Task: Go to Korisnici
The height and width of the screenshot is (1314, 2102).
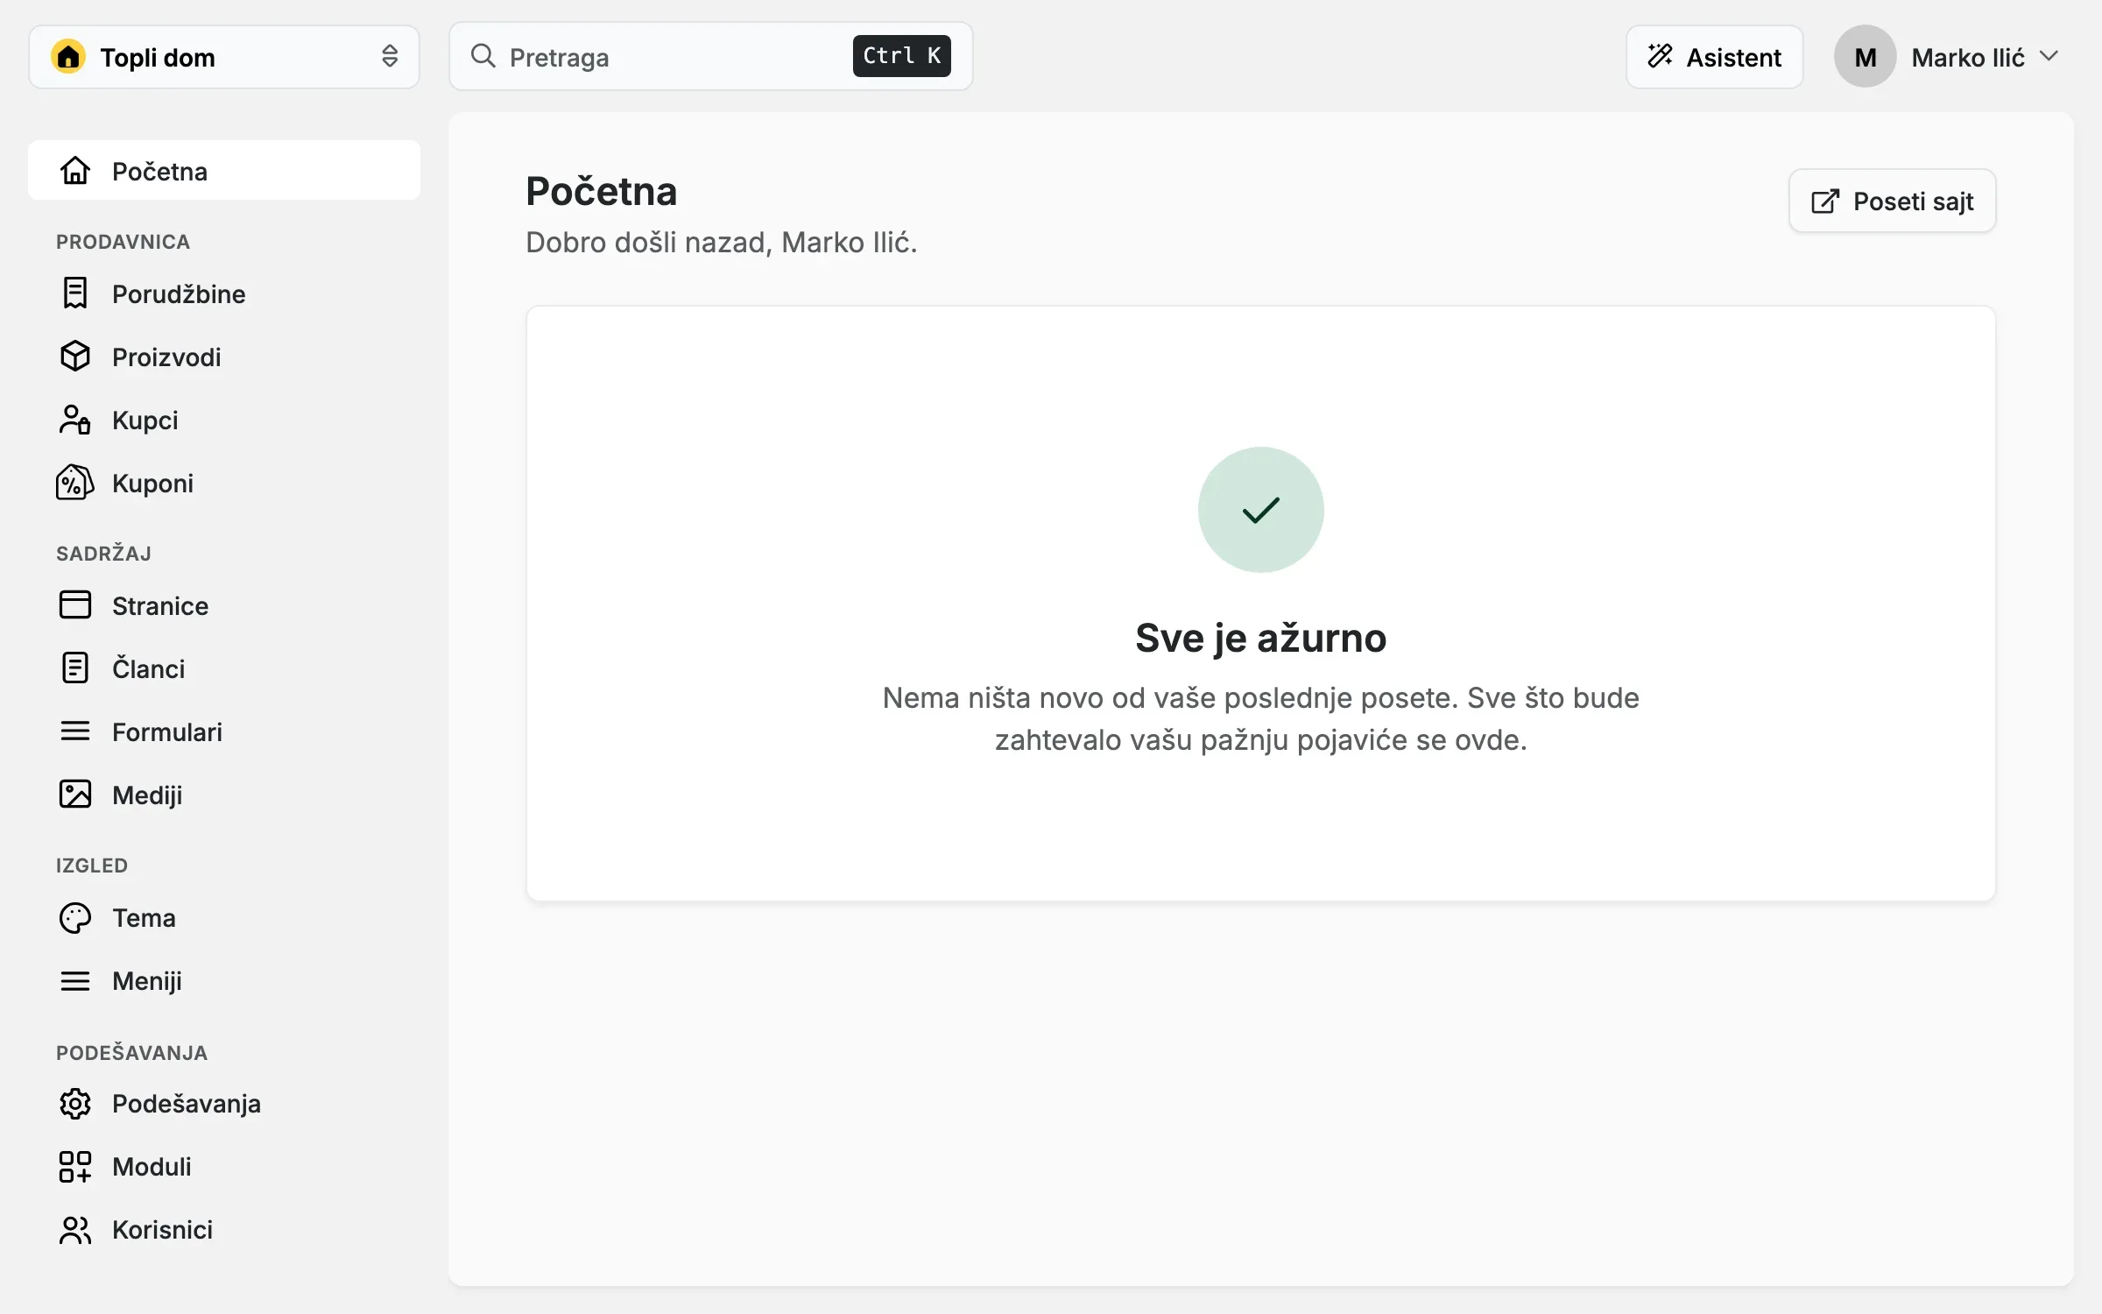Action: pyautogui.click(x=224, y=1229)
